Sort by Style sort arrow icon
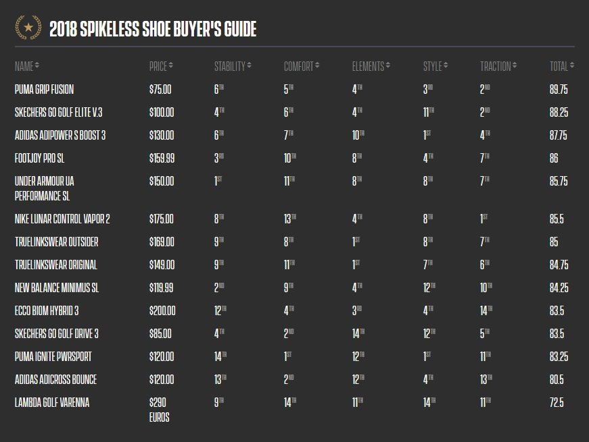The height and width of the screenshot is (442, 589). (446, 65)
